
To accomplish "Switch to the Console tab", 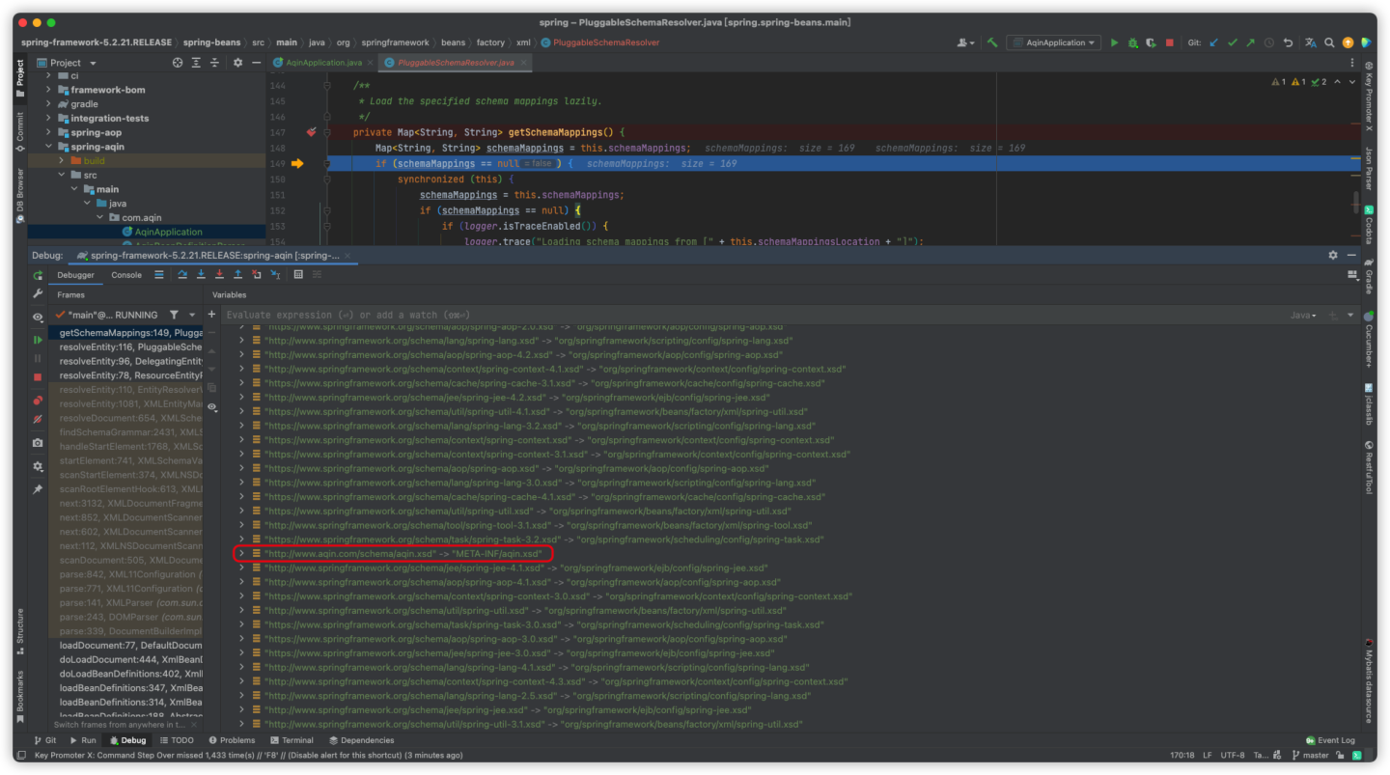I will point(126,275).
